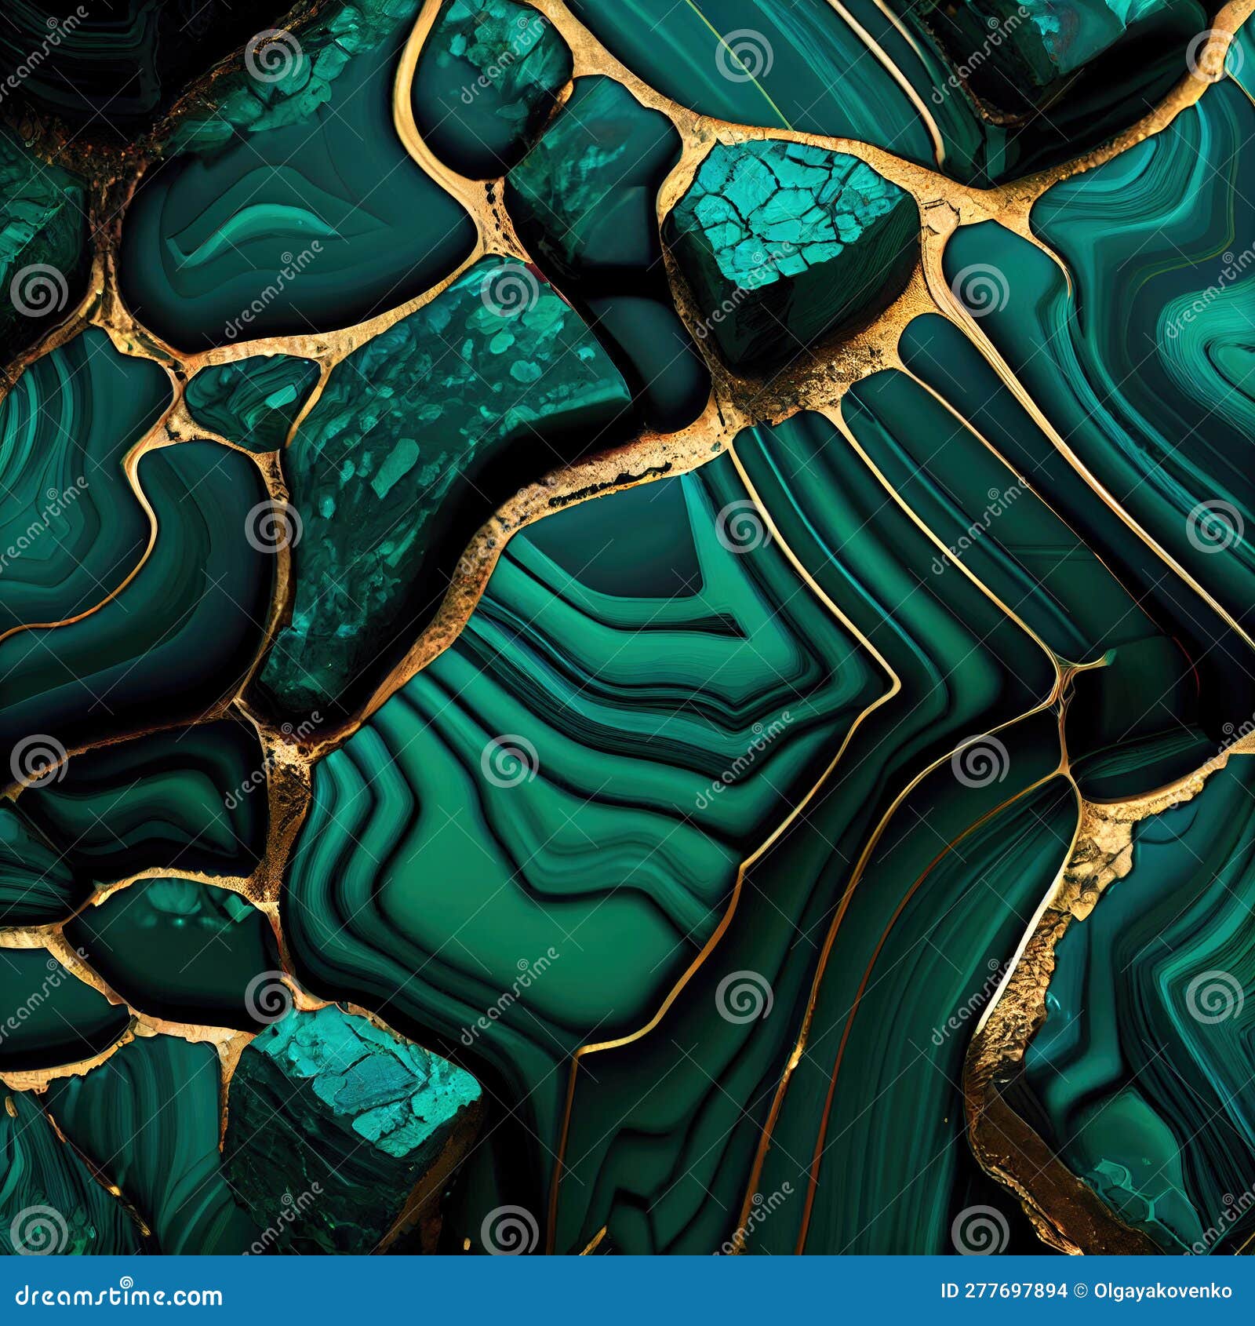The image size is (1255, 1326).
Task: Click the blue information bar at the bottom
Action: point(627,1299)
